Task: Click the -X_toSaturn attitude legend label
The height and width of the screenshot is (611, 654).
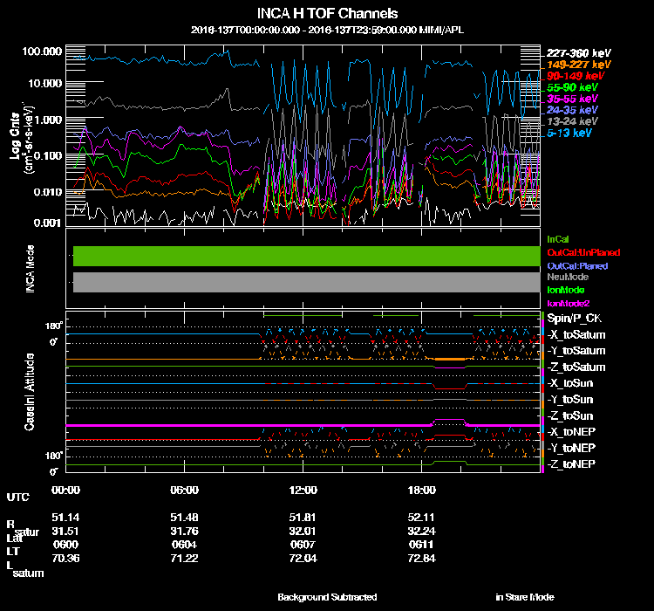Action: tap(576, 335)
